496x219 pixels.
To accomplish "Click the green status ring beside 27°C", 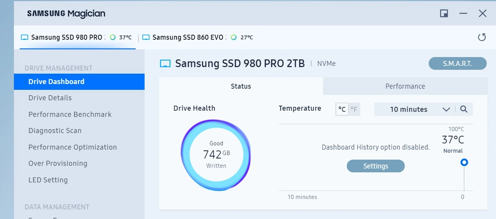I will [234, 37].
